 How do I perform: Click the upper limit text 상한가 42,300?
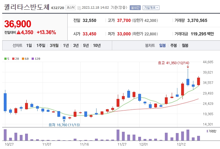[145, 20]
